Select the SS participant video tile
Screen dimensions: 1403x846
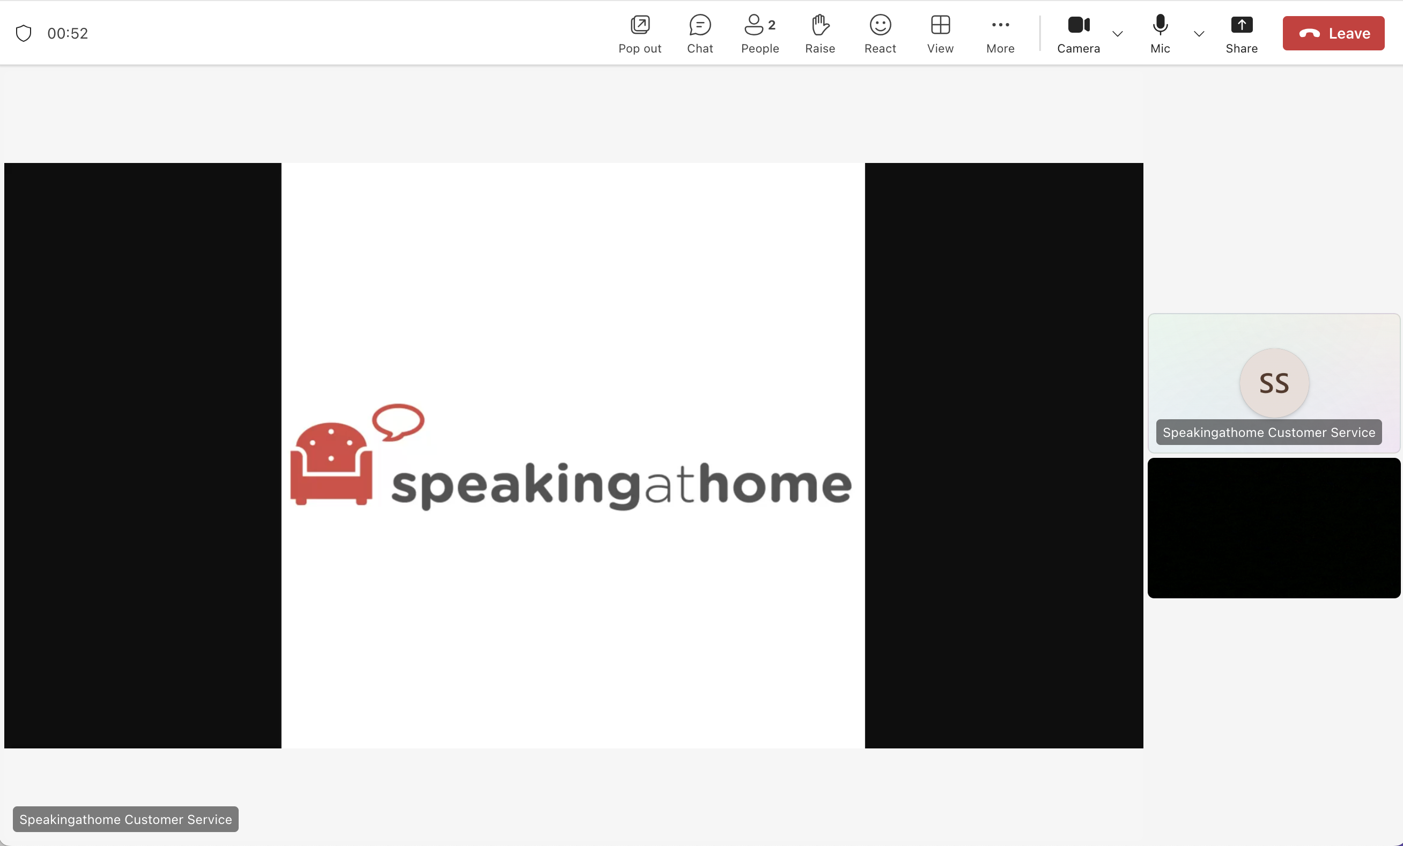click(1273, 382)
